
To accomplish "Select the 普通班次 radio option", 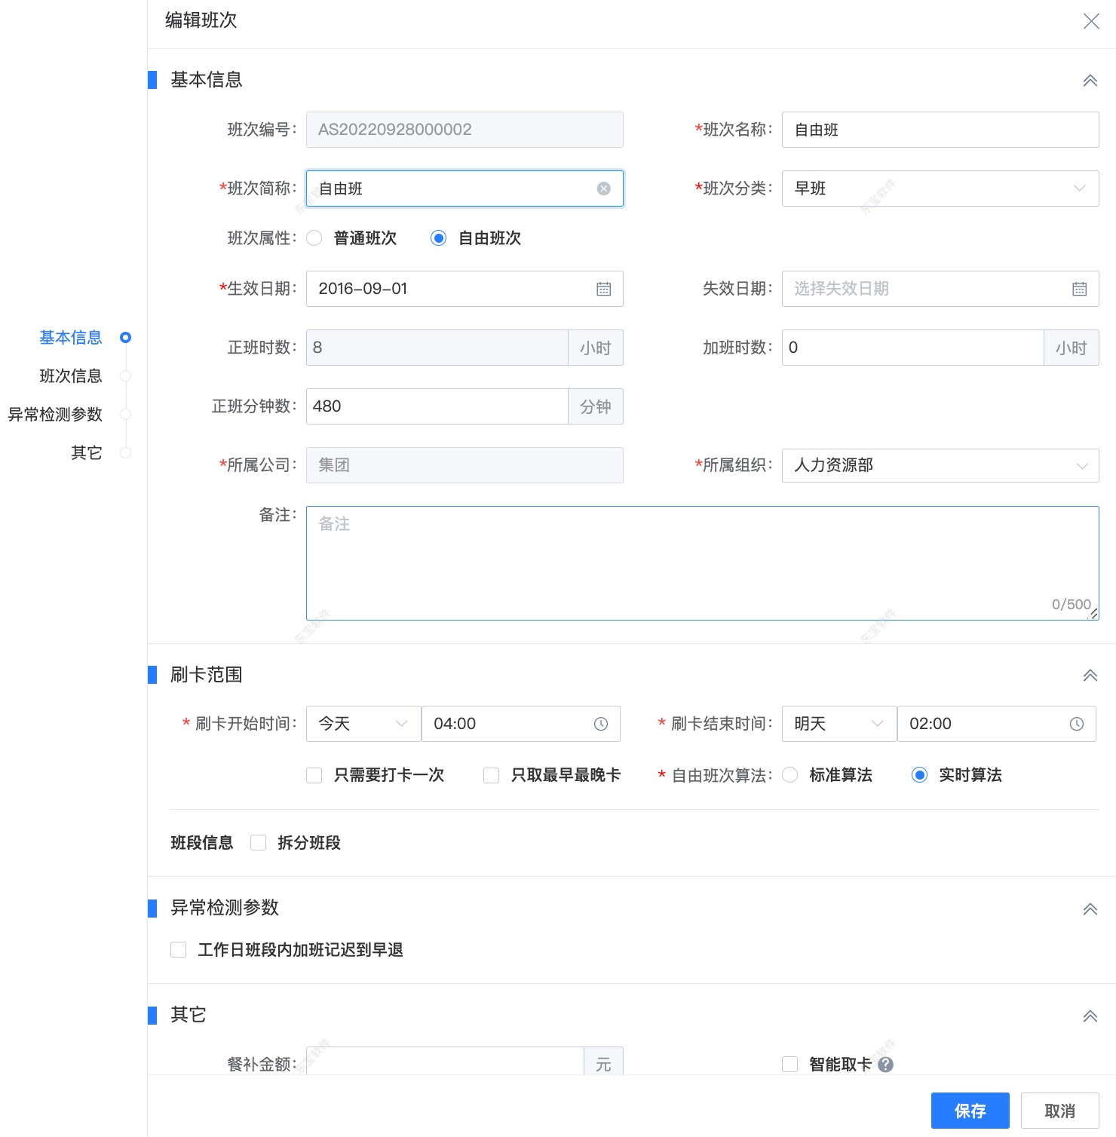I will point(314,238).
